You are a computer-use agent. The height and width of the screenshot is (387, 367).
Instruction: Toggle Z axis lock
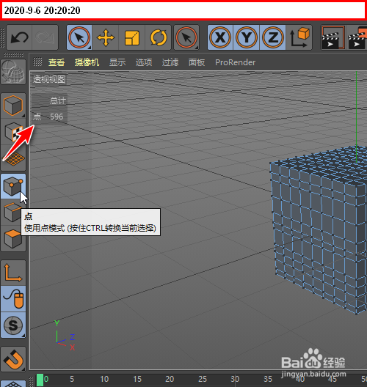tap(272, 38)
